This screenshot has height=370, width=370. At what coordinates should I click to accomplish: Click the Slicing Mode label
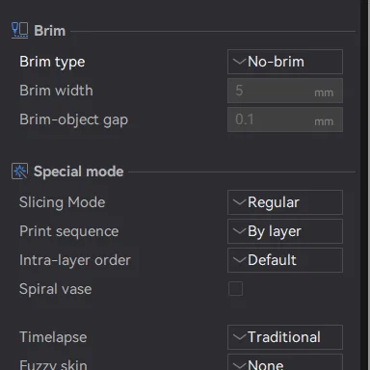62,202
